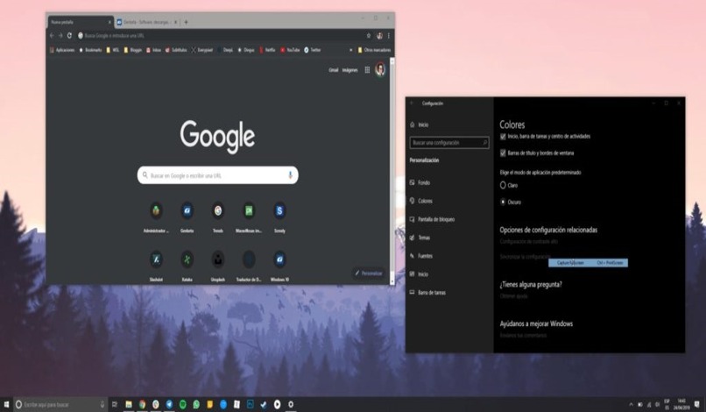This screenshot has width=706, height=412.
Task: Open the Trends shortcut tile
Action: coord(218,211)
